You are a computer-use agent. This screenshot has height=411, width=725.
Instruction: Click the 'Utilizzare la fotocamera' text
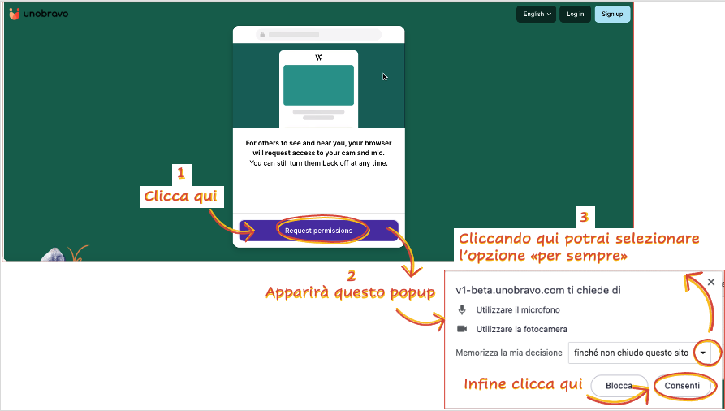coord(522,329)
